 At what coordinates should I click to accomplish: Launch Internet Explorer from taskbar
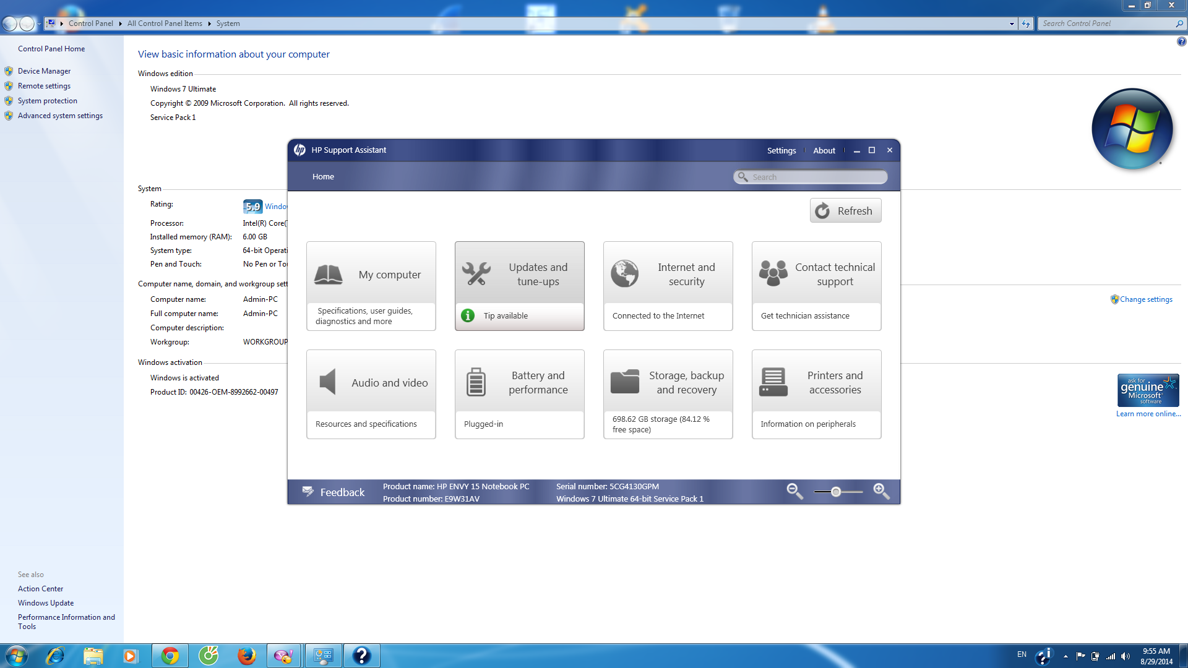pyautogui.click(x=55, y=656)
